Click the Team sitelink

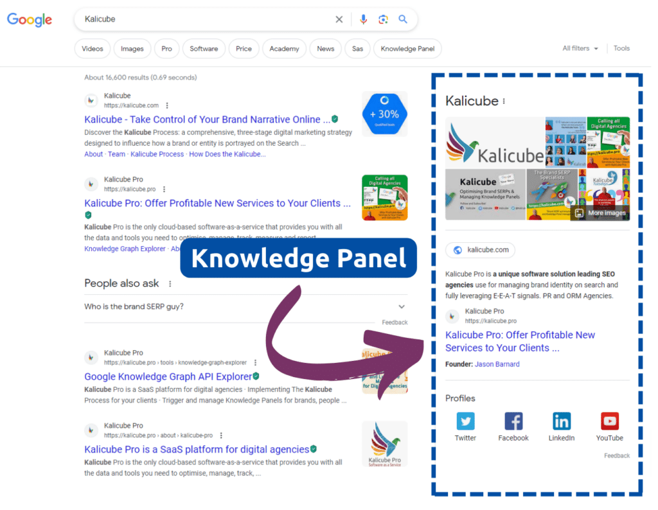coord(117,154)
